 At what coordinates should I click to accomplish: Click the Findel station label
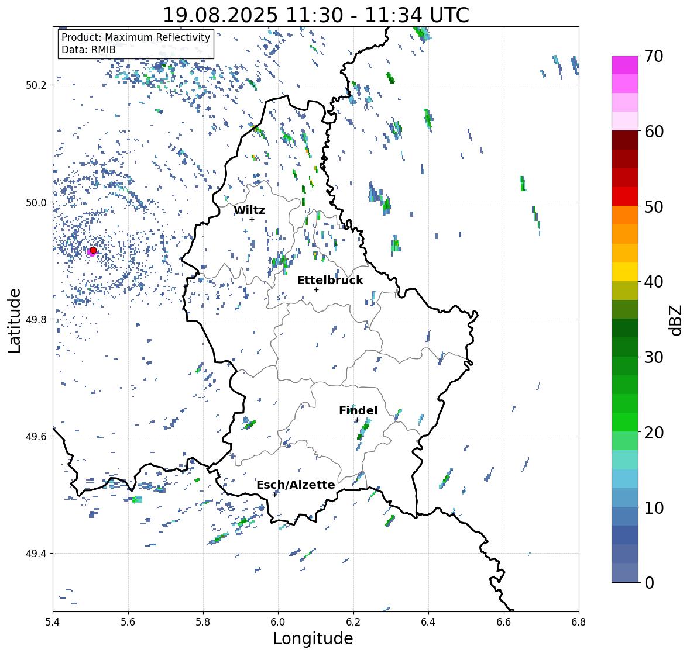pyautogui.click(x=358, y=410)
